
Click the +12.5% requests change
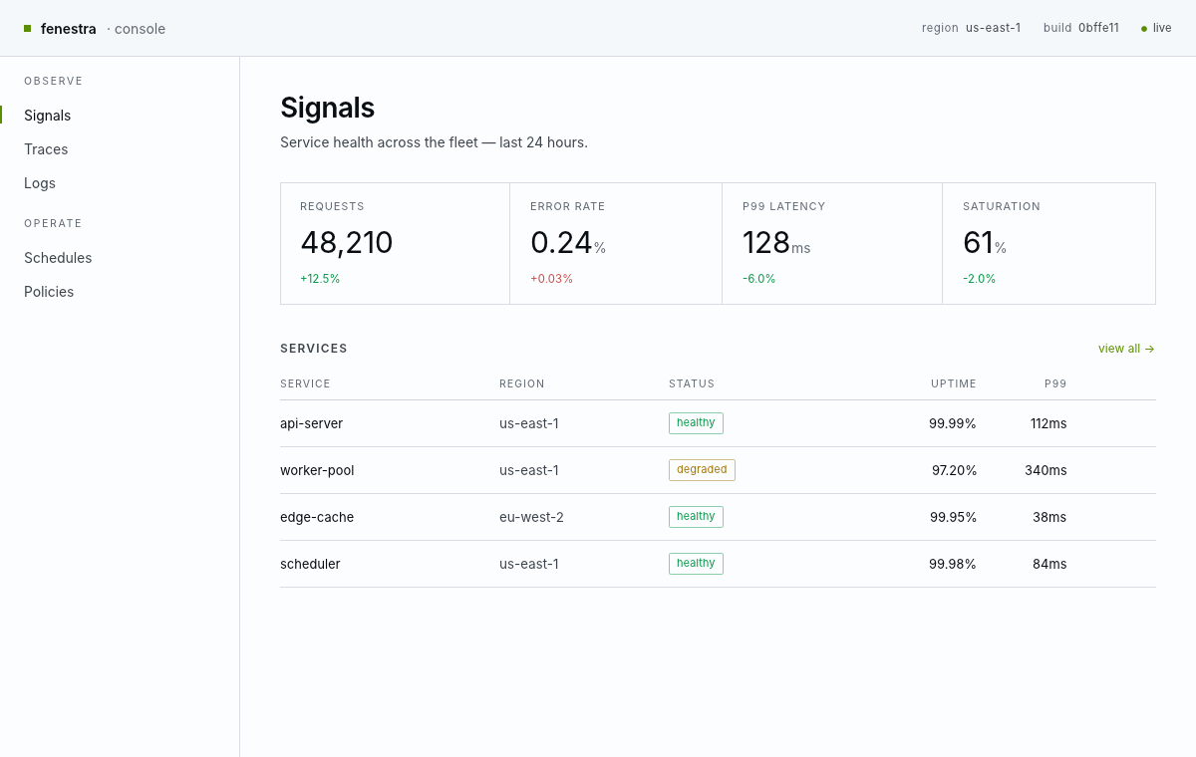320,279
